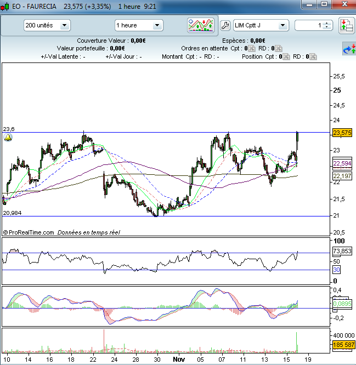Click the order quantity input field
The image size is (356, 365).
click(x=309, y=25)
